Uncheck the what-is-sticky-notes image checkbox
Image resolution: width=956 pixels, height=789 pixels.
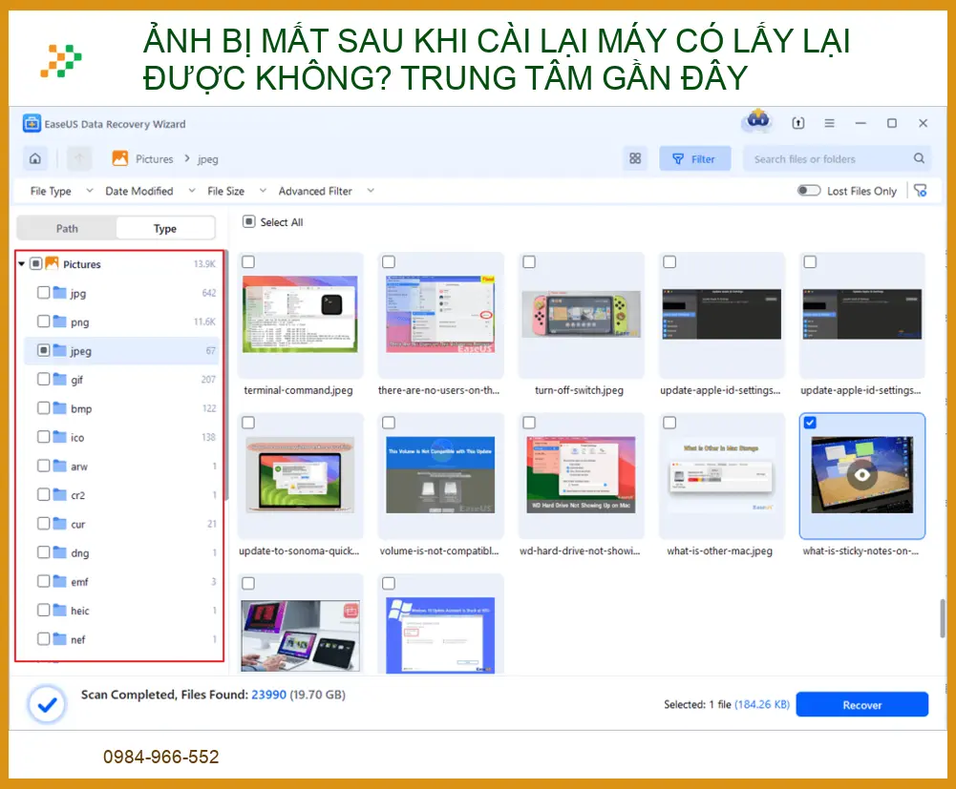click(x=810, y=423)
